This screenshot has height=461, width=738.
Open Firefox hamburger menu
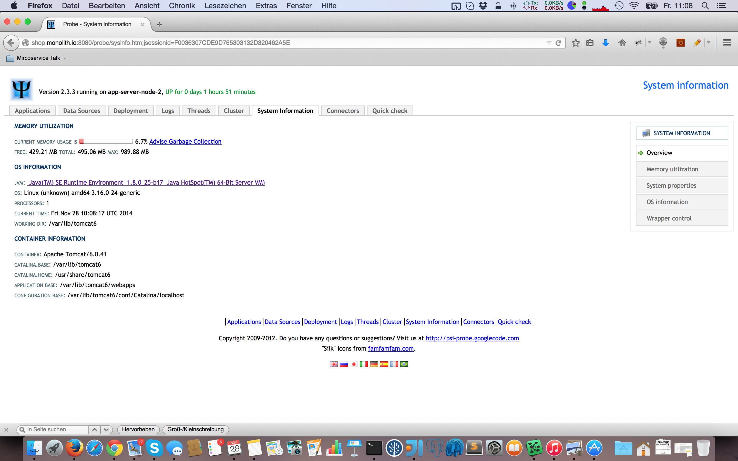[727, 43]
